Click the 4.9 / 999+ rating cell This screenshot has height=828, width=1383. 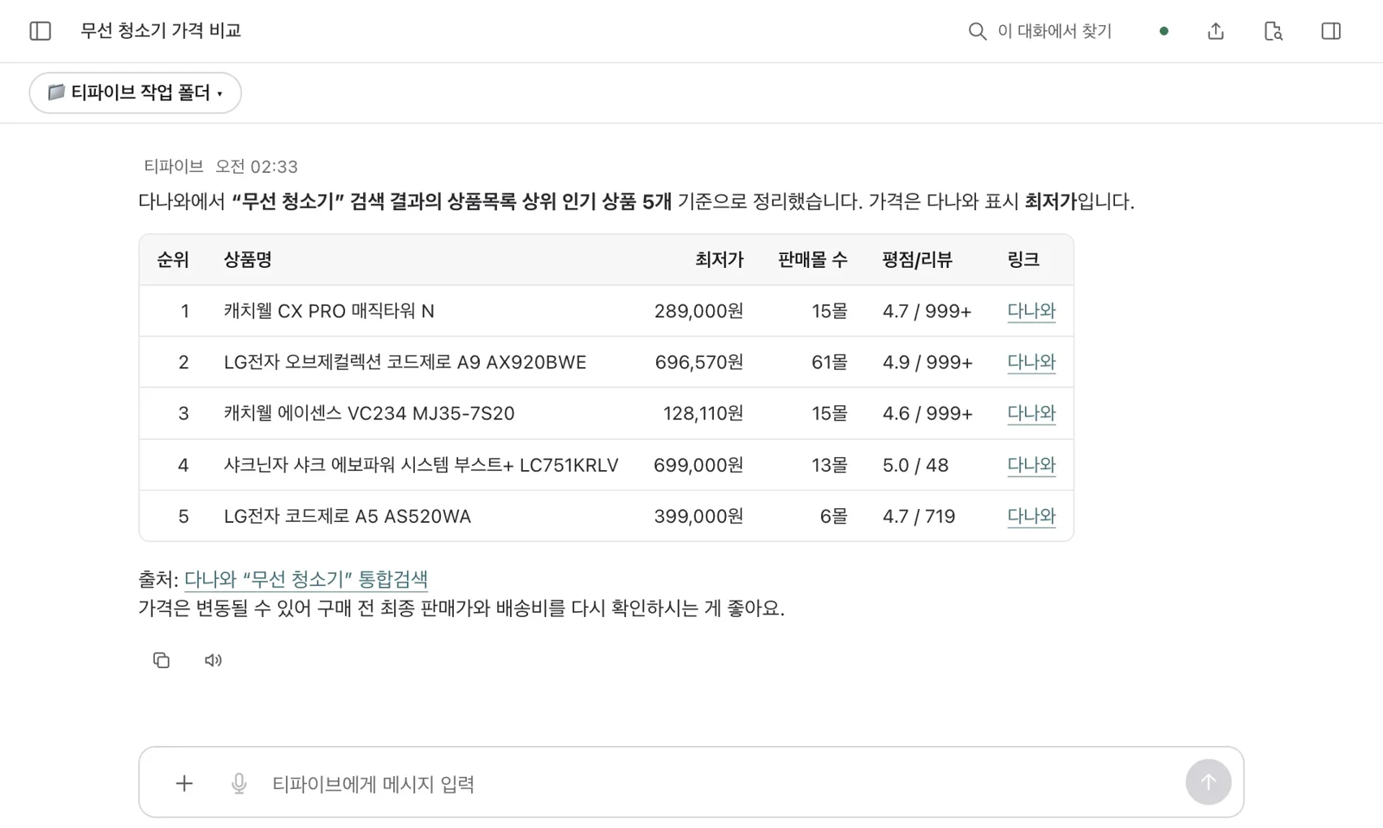coord(927,362)
